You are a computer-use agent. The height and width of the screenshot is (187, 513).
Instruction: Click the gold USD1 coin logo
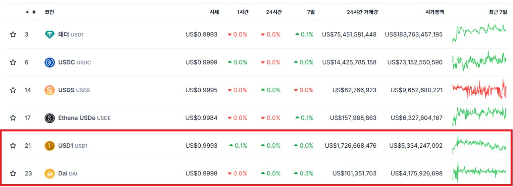[49, 146]
